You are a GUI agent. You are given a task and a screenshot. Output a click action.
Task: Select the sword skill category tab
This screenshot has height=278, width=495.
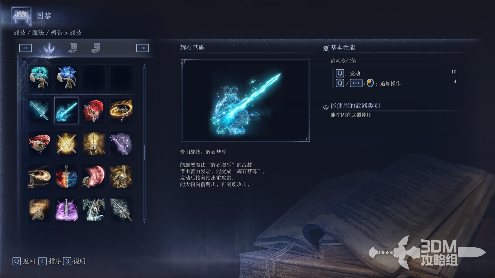[49, 48]
